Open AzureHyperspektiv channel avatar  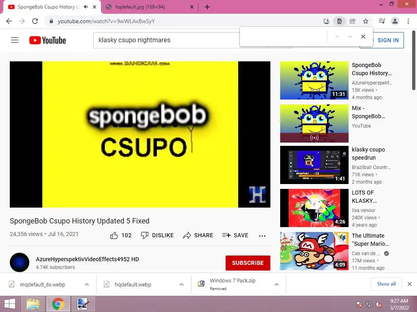pyautogui.click(x=20, y=262)
